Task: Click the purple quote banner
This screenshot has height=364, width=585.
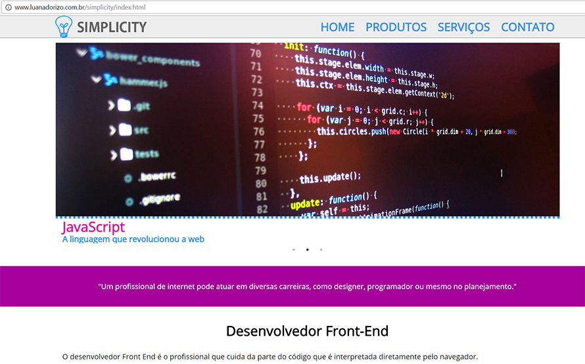Action: pos(292,287)
